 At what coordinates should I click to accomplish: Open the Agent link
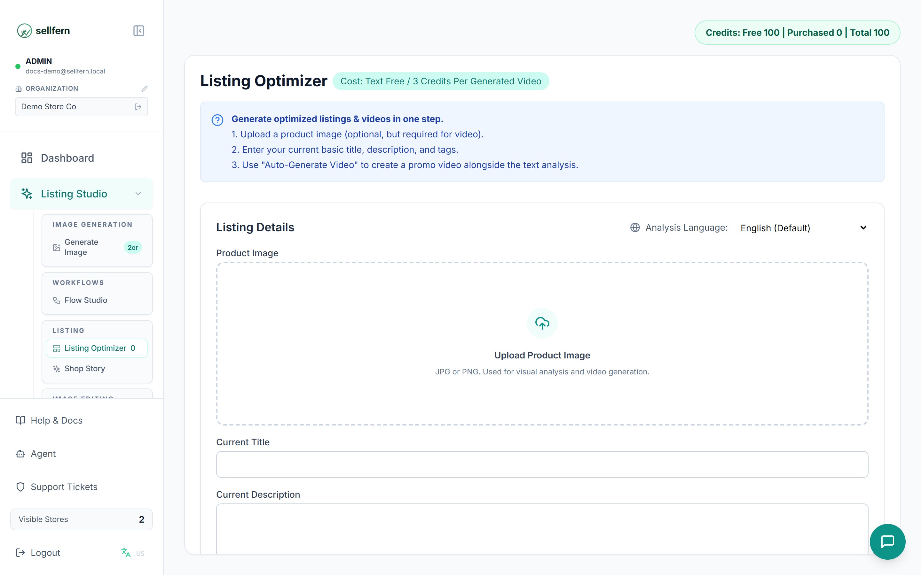coord(82,454)
